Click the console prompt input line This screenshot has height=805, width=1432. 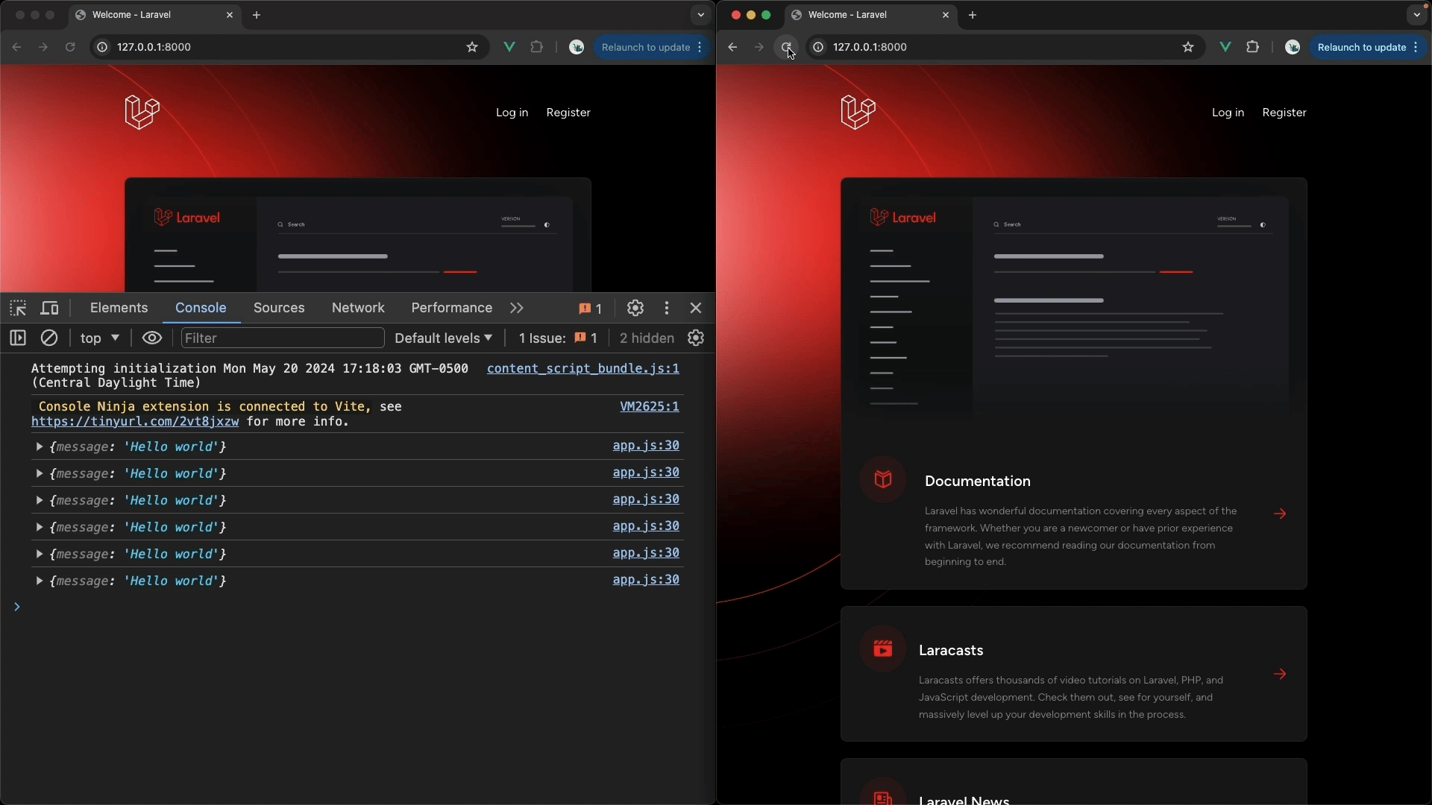[358, 607]
